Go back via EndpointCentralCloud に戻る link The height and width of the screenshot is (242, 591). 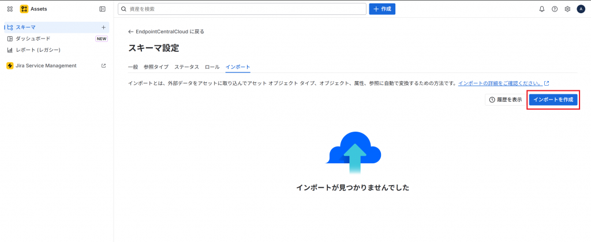pos(166,32)
